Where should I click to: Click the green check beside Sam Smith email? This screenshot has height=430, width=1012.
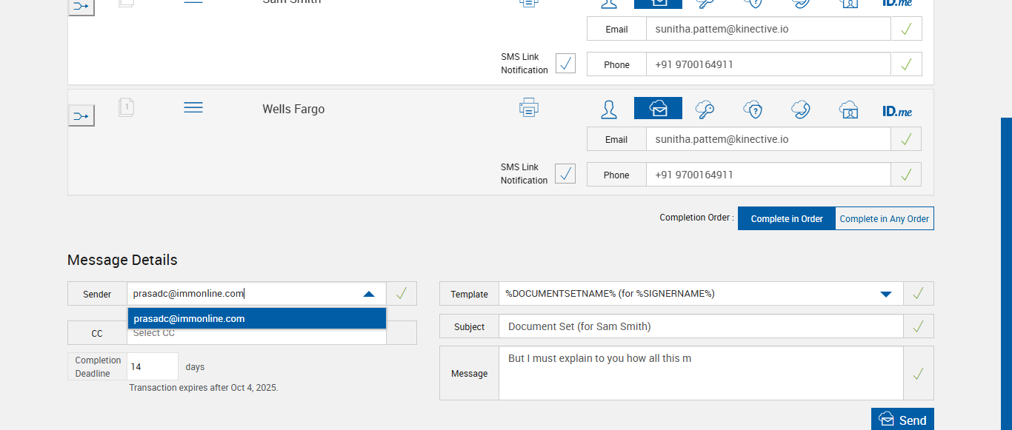click(906, 29)
